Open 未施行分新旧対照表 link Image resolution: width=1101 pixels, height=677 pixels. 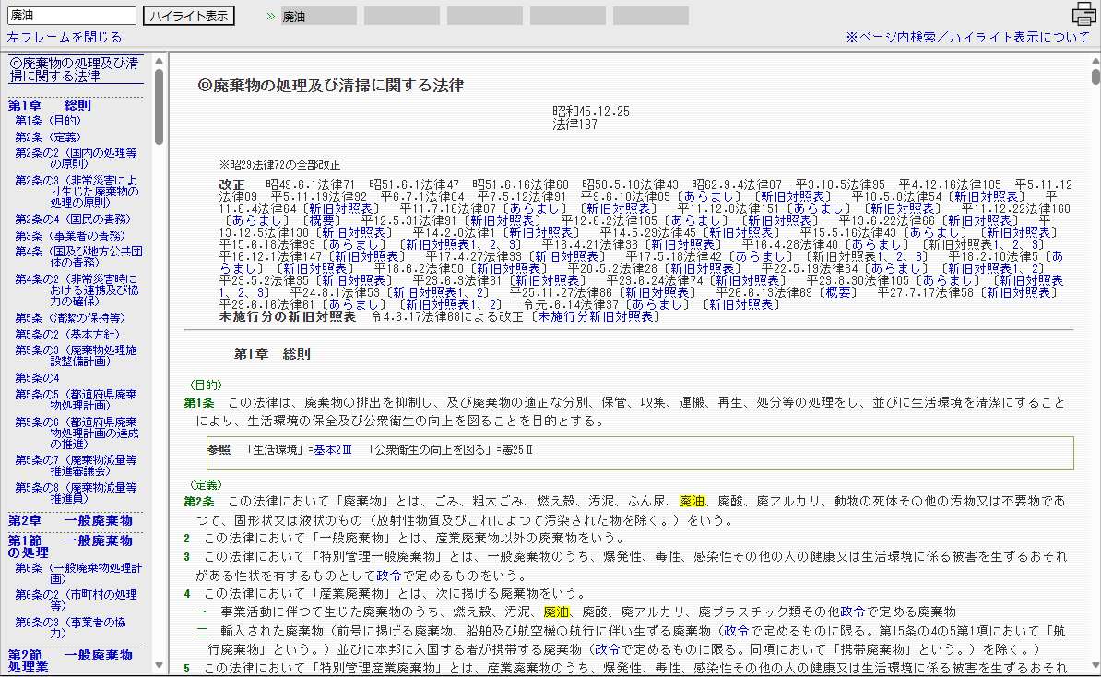click(596, 316)
